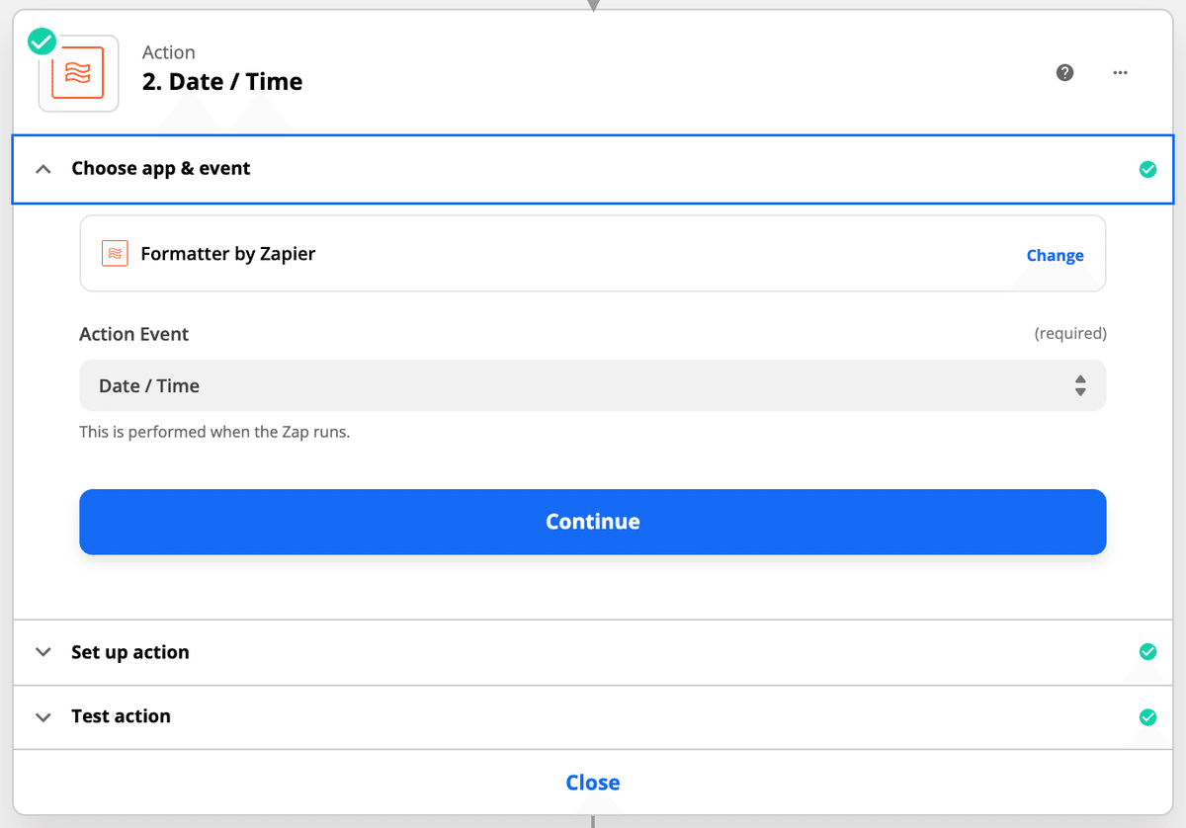Click the Action label above the step title
Image resolution: width=1186 pixels, height=828 pixels.
[x=168, y=52]
